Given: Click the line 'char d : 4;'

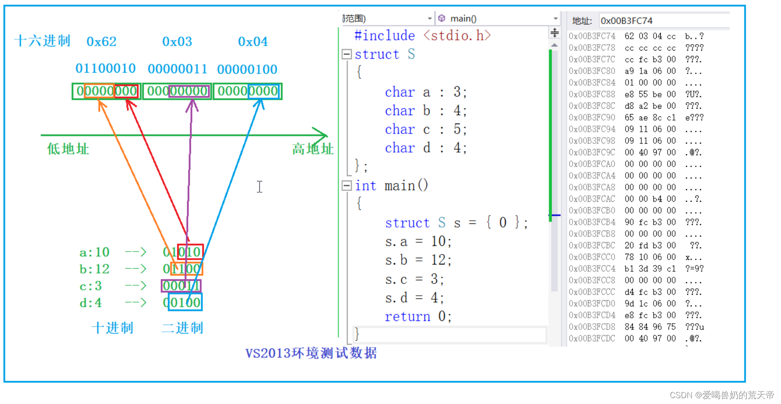Looking at the screenshot, I should (426, 148).
